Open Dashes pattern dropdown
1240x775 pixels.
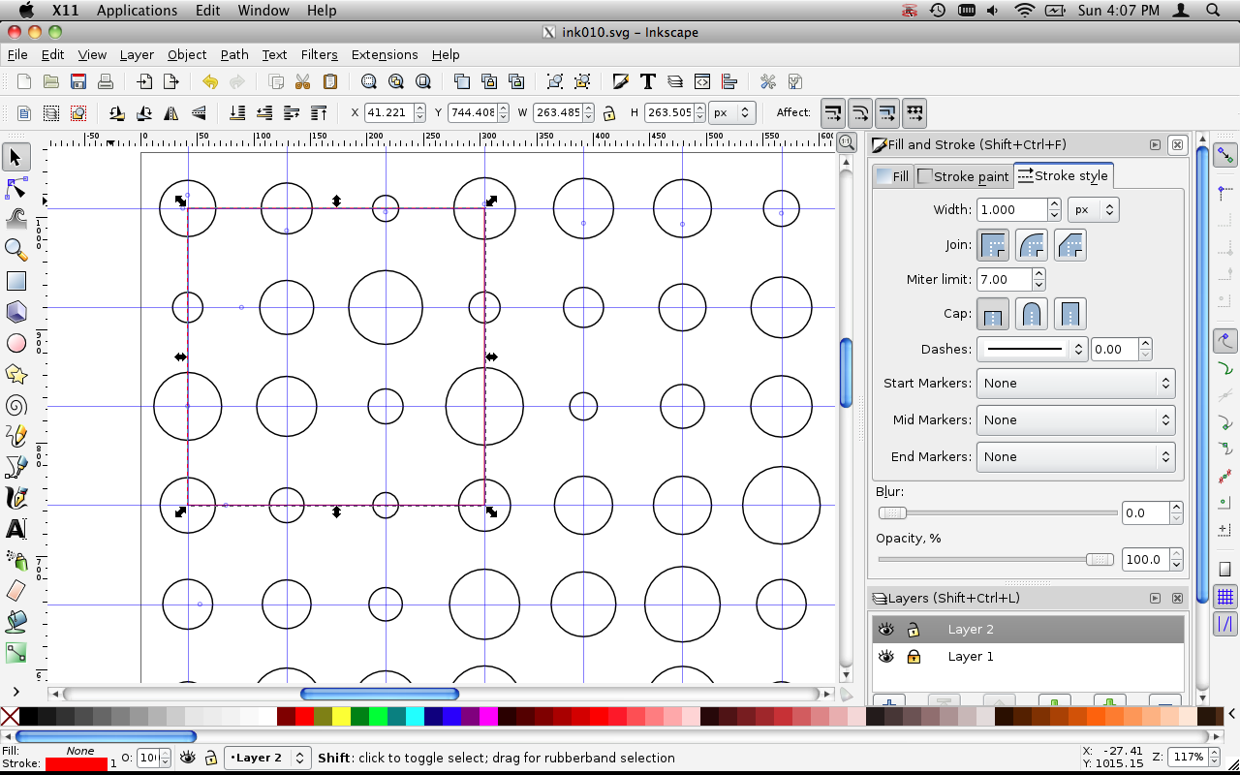tap(1033, 350)
